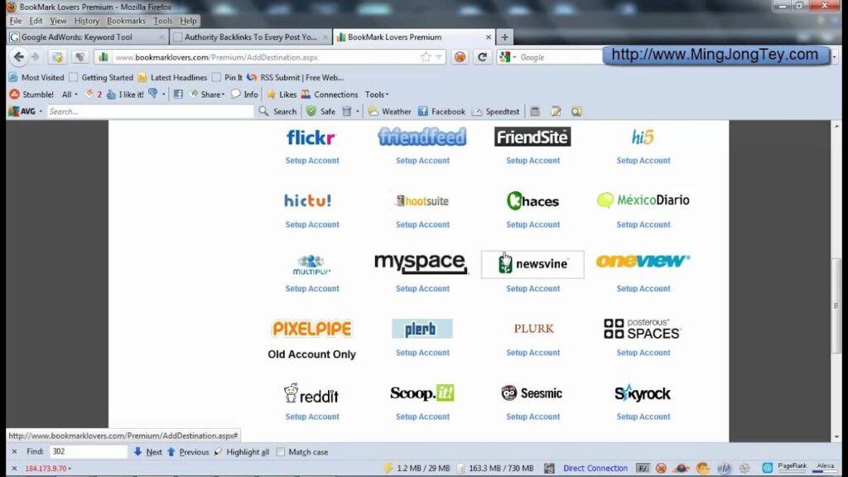848x477 pixels.
Task: Click Setup Account under reddit
Action: pyautogui.click(x=312, y=417)
